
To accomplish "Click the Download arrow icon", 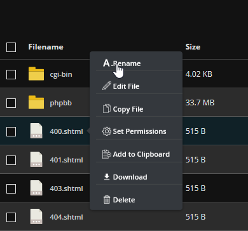I will coord(107,177).
